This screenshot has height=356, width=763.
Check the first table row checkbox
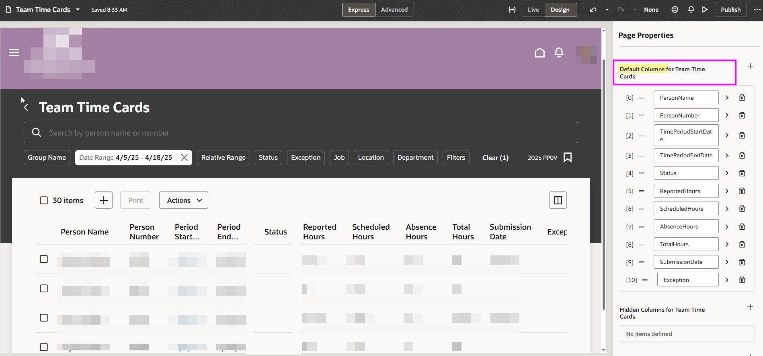tap(44, 259)
